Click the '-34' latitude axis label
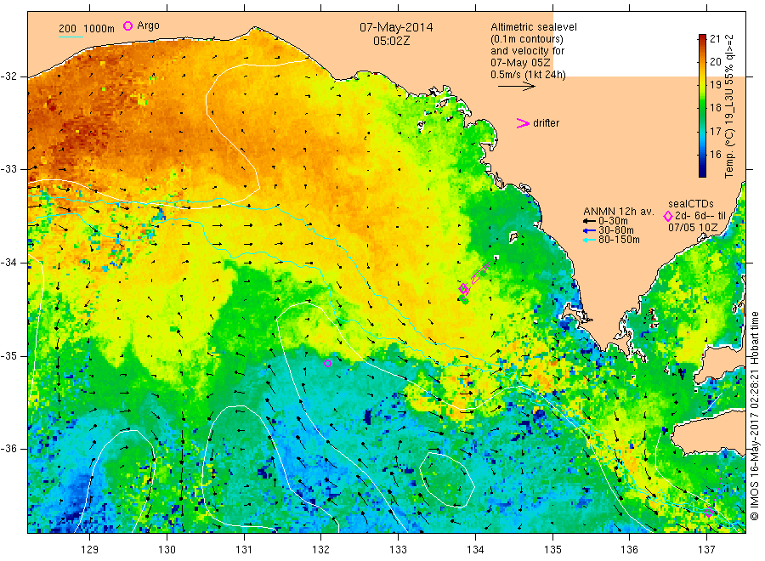The image size is (765, 561). 9,263
